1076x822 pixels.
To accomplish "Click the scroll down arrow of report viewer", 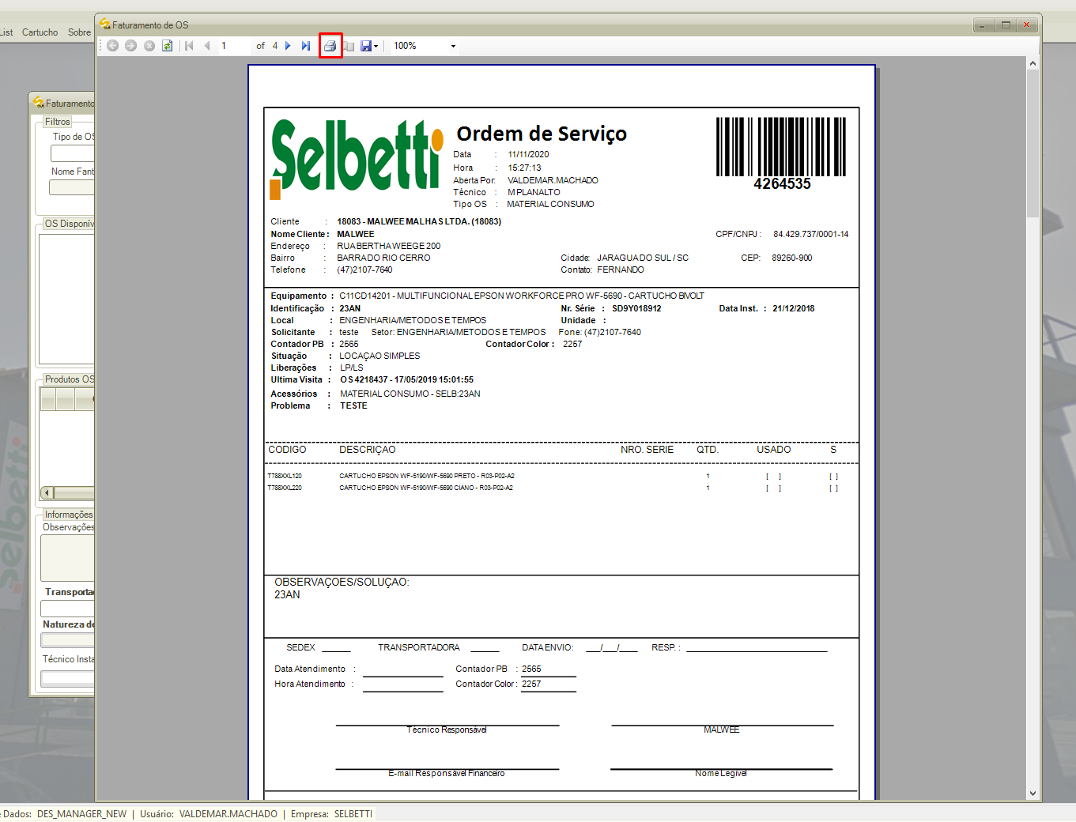I will tap(1033, 794).
